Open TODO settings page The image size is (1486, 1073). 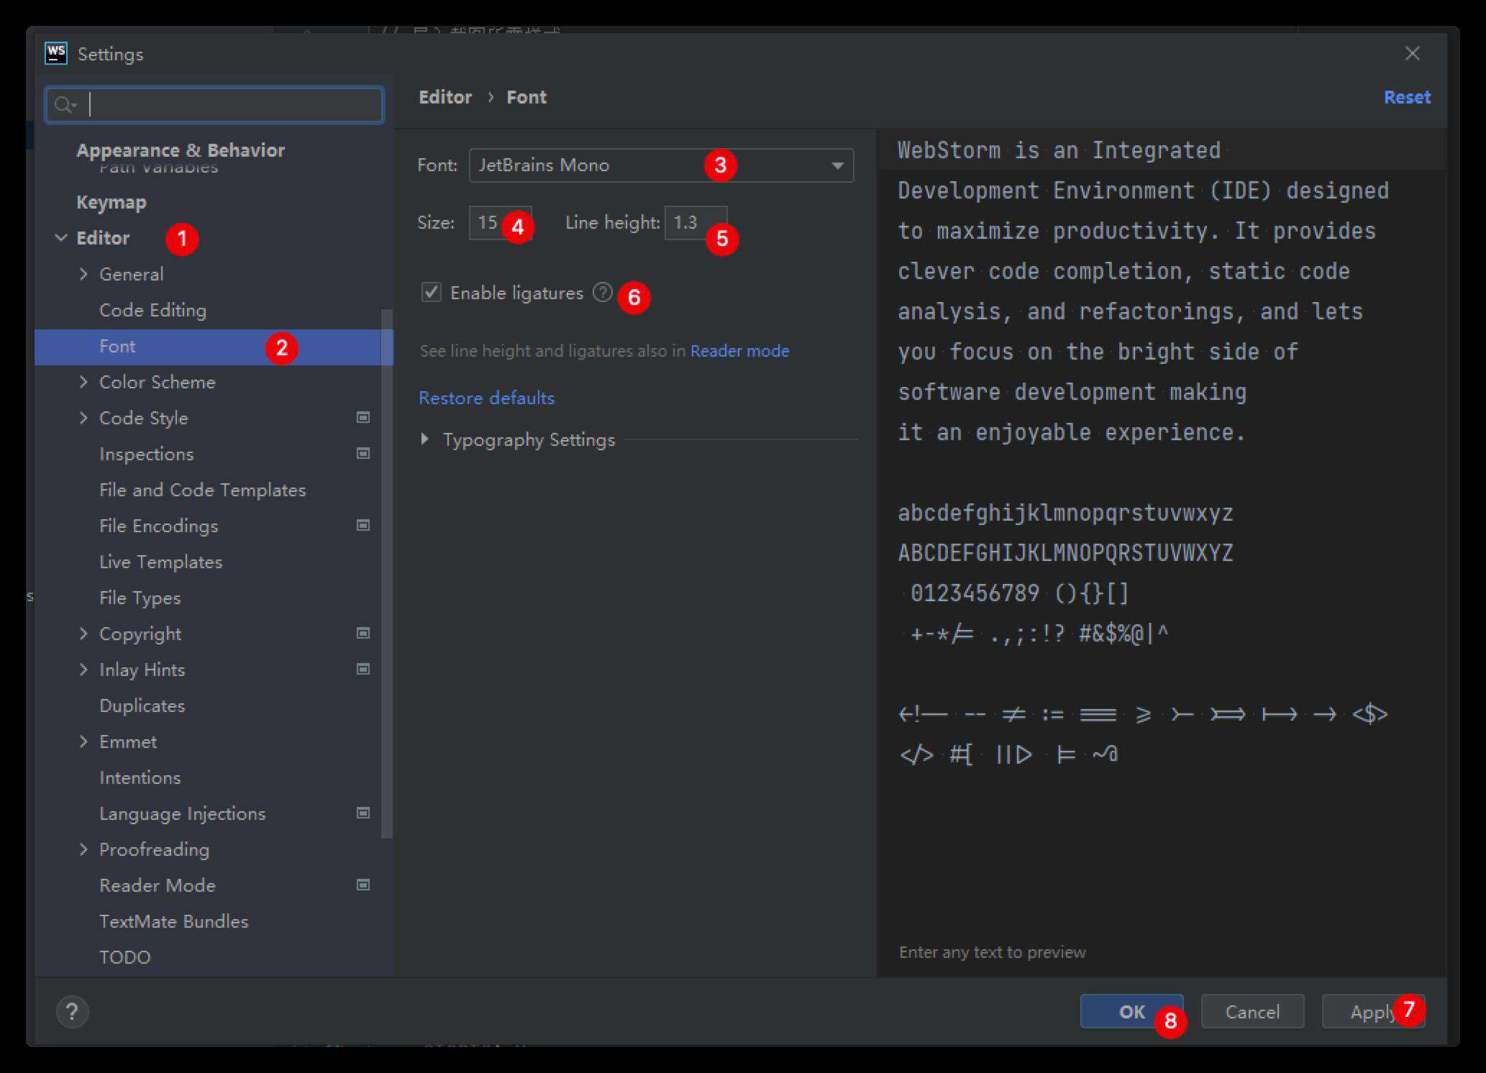click(124, 957)
